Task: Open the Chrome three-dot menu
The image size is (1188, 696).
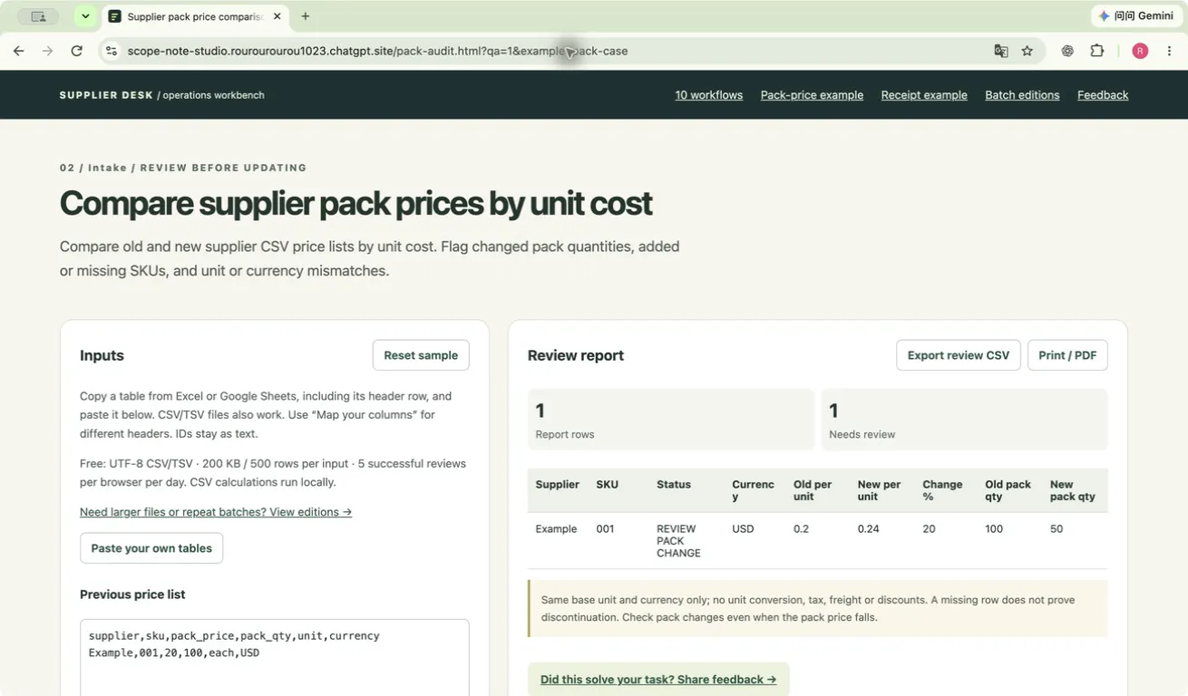Action: click(1170, 52)
